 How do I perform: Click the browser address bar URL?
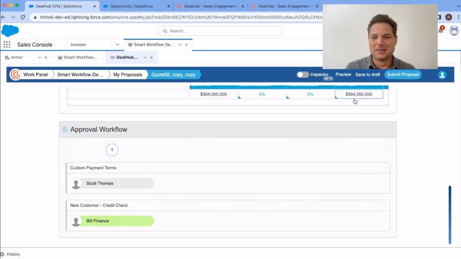[181, 18]
